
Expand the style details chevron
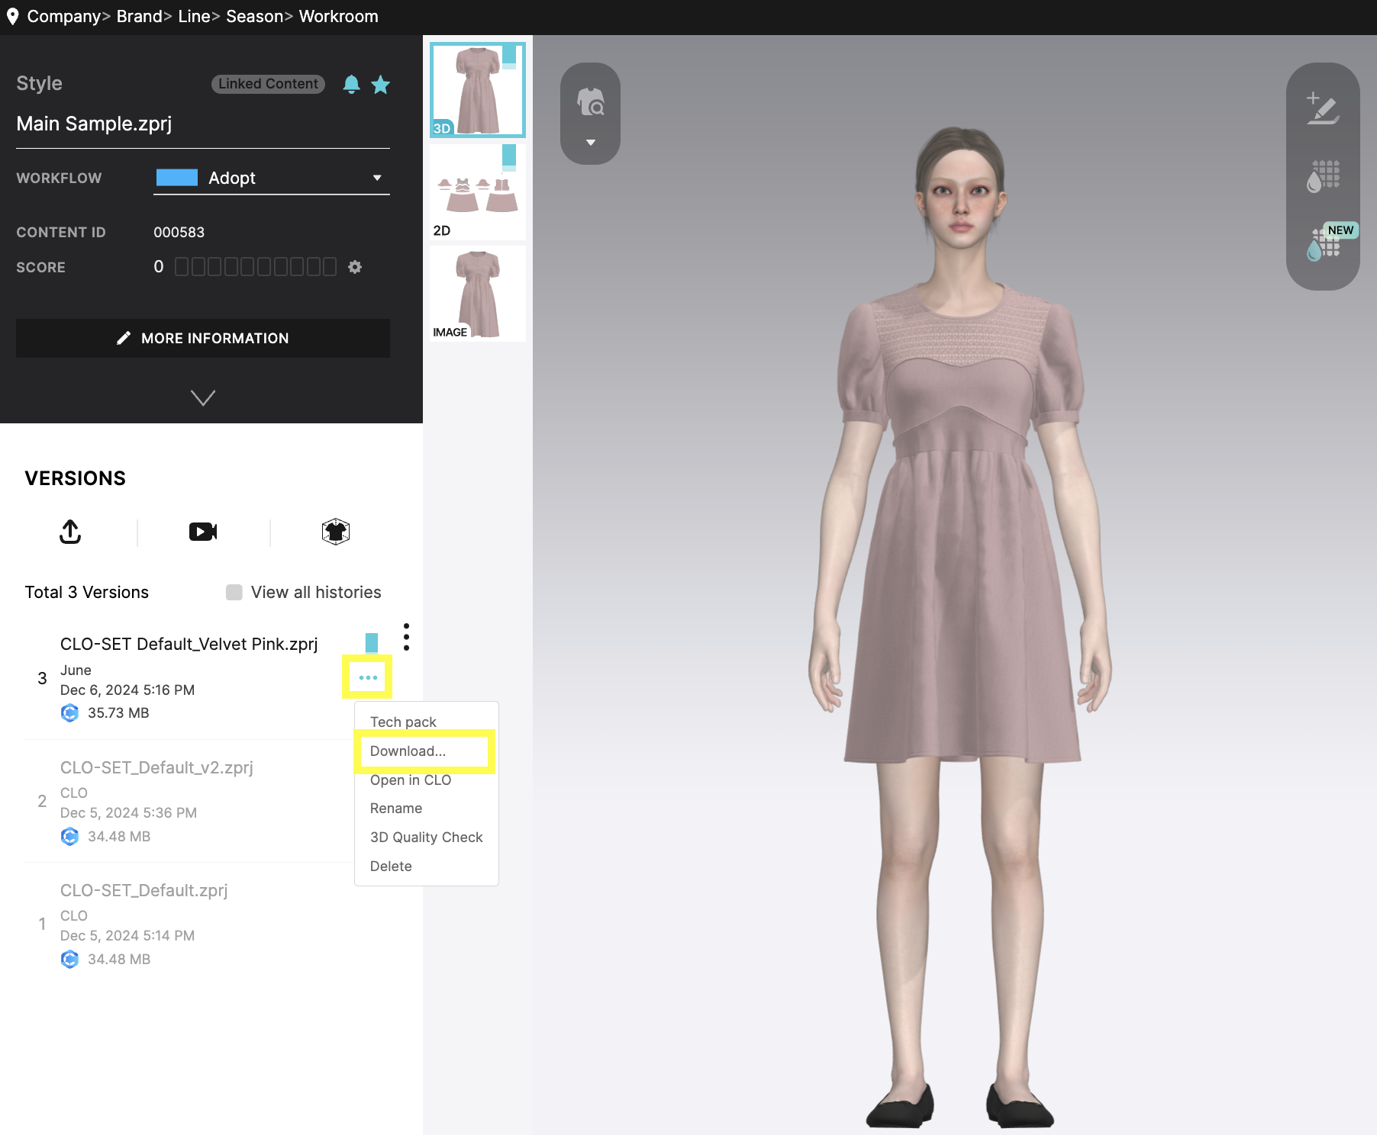[203, 397]
